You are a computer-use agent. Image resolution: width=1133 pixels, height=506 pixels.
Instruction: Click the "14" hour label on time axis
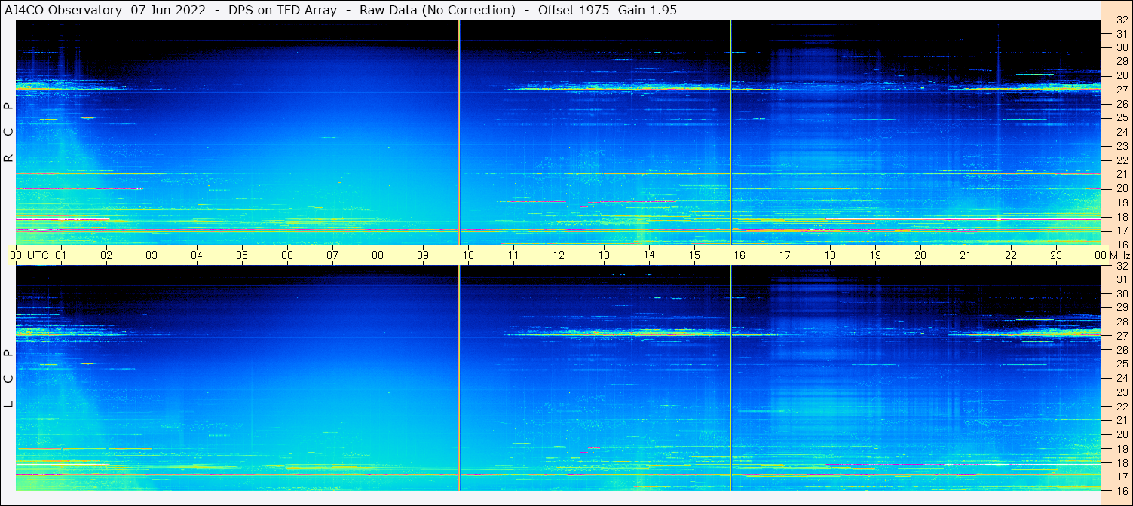649,255
